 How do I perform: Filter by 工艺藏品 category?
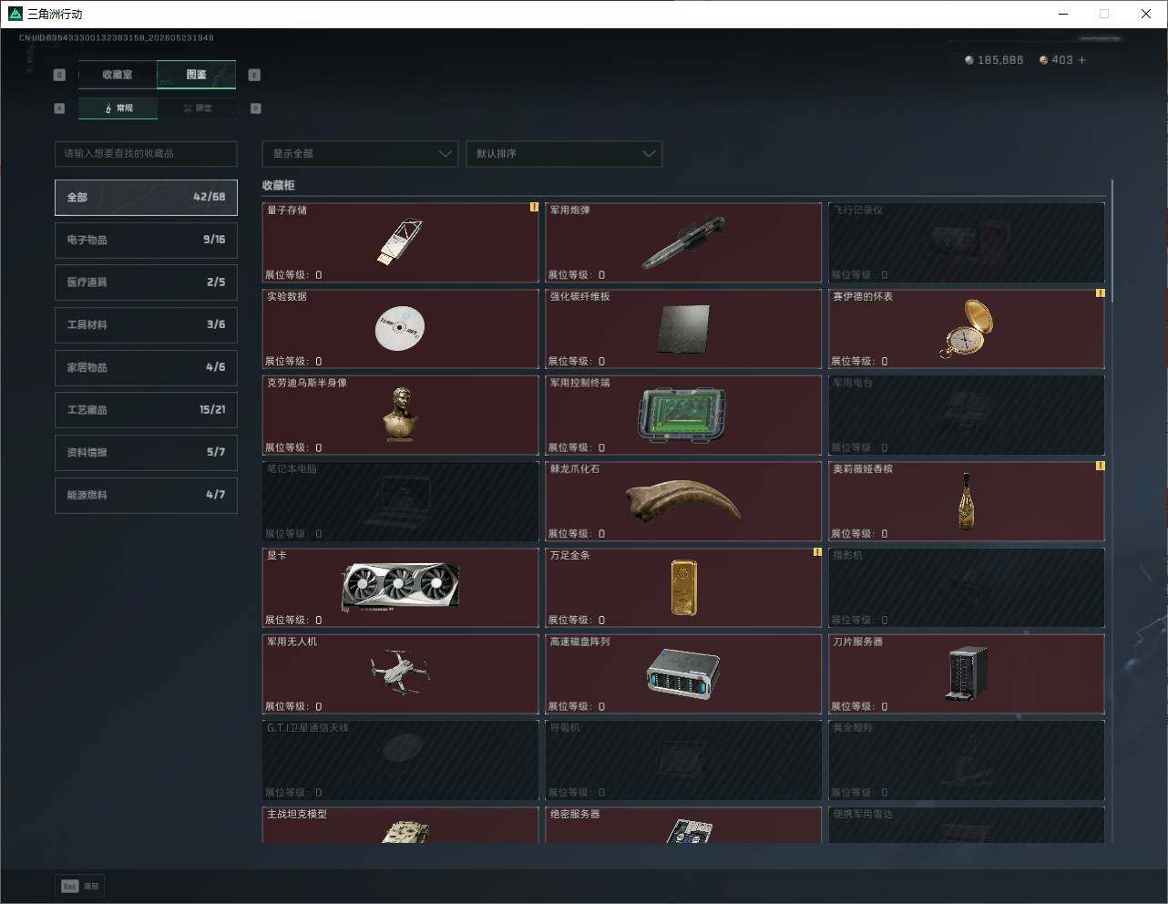[x=146, y=410]
